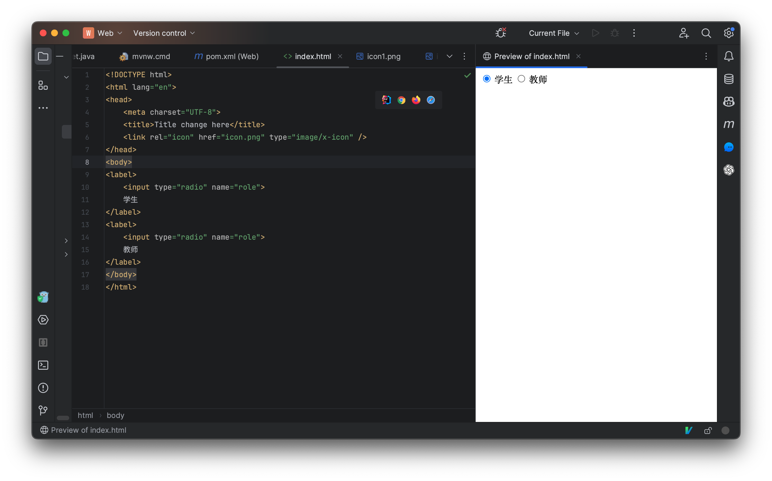Open the Structure tool window icon
The image size is (772, 481).
[43, 85]
